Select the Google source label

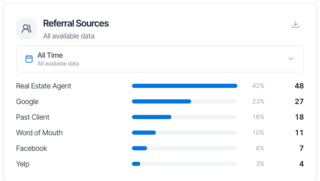pos(27,102)
